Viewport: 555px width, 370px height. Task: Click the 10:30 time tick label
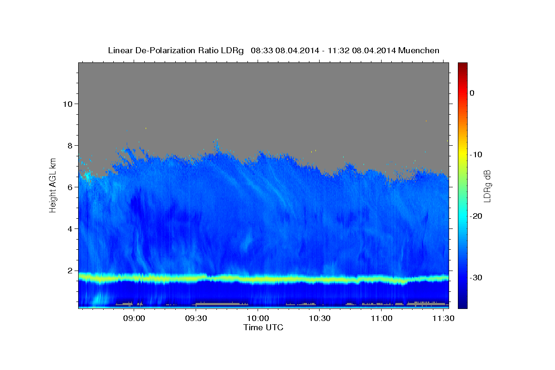320,319
